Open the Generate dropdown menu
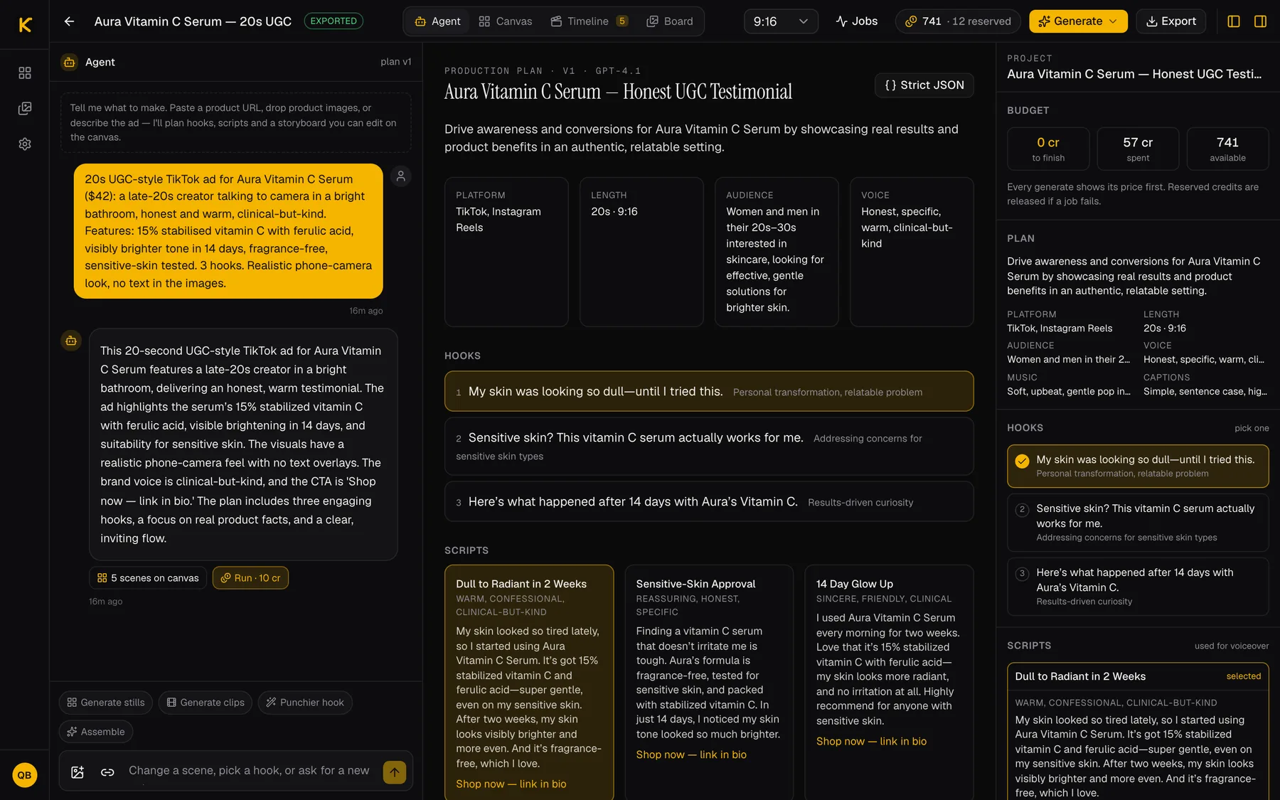This screenshot has height=800, width=1280. pos(1078,21)
